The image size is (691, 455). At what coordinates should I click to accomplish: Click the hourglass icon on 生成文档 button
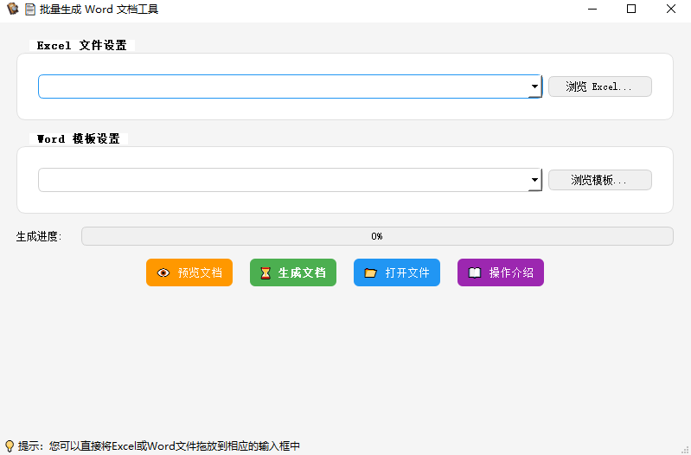pyautogui.click(x=266, y=273)
